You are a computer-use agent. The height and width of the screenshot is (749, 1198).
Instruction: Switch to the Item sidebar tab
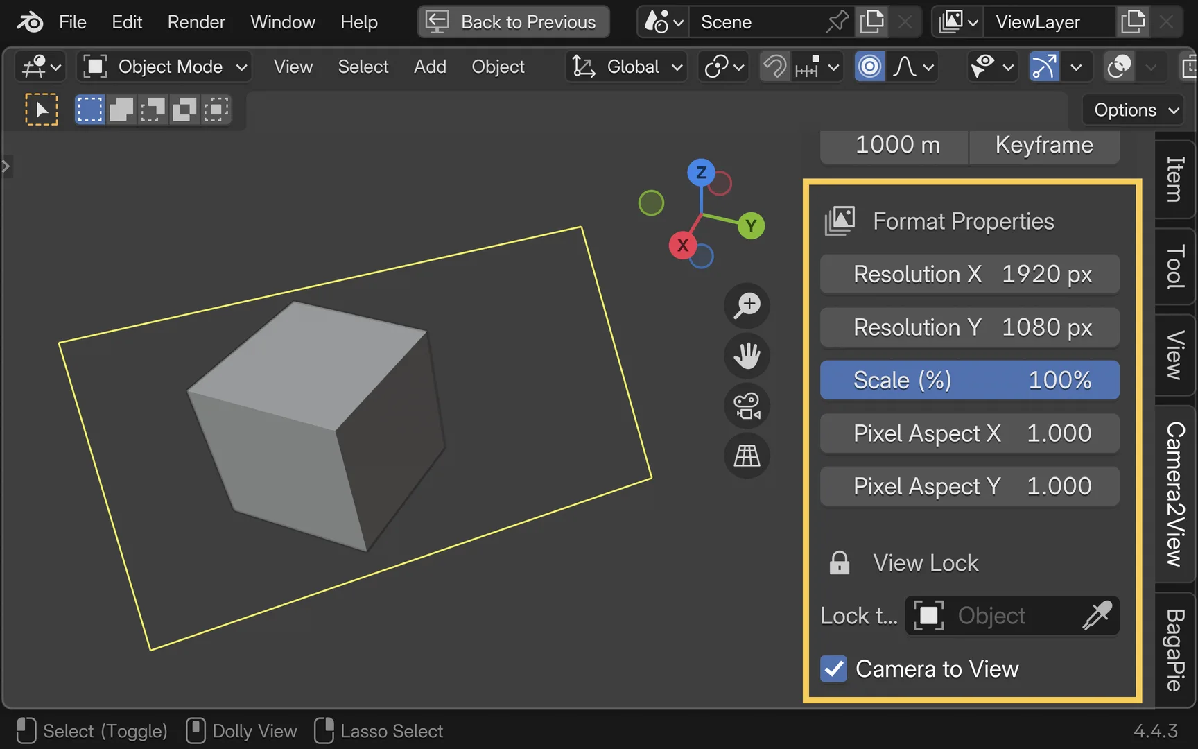1175,179
